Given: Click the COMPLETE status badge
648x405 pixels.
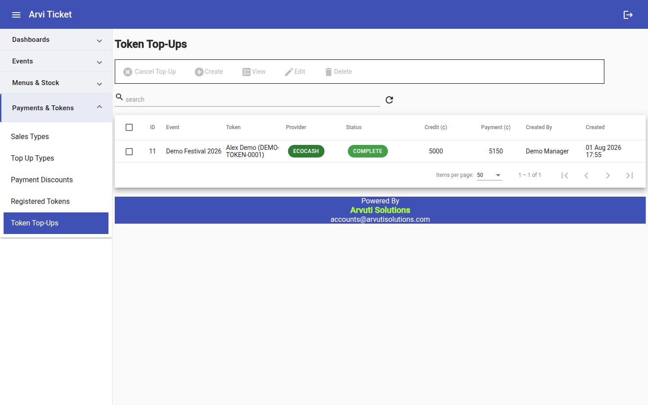Looking at the screenshot, I should (x=368, y=151).
